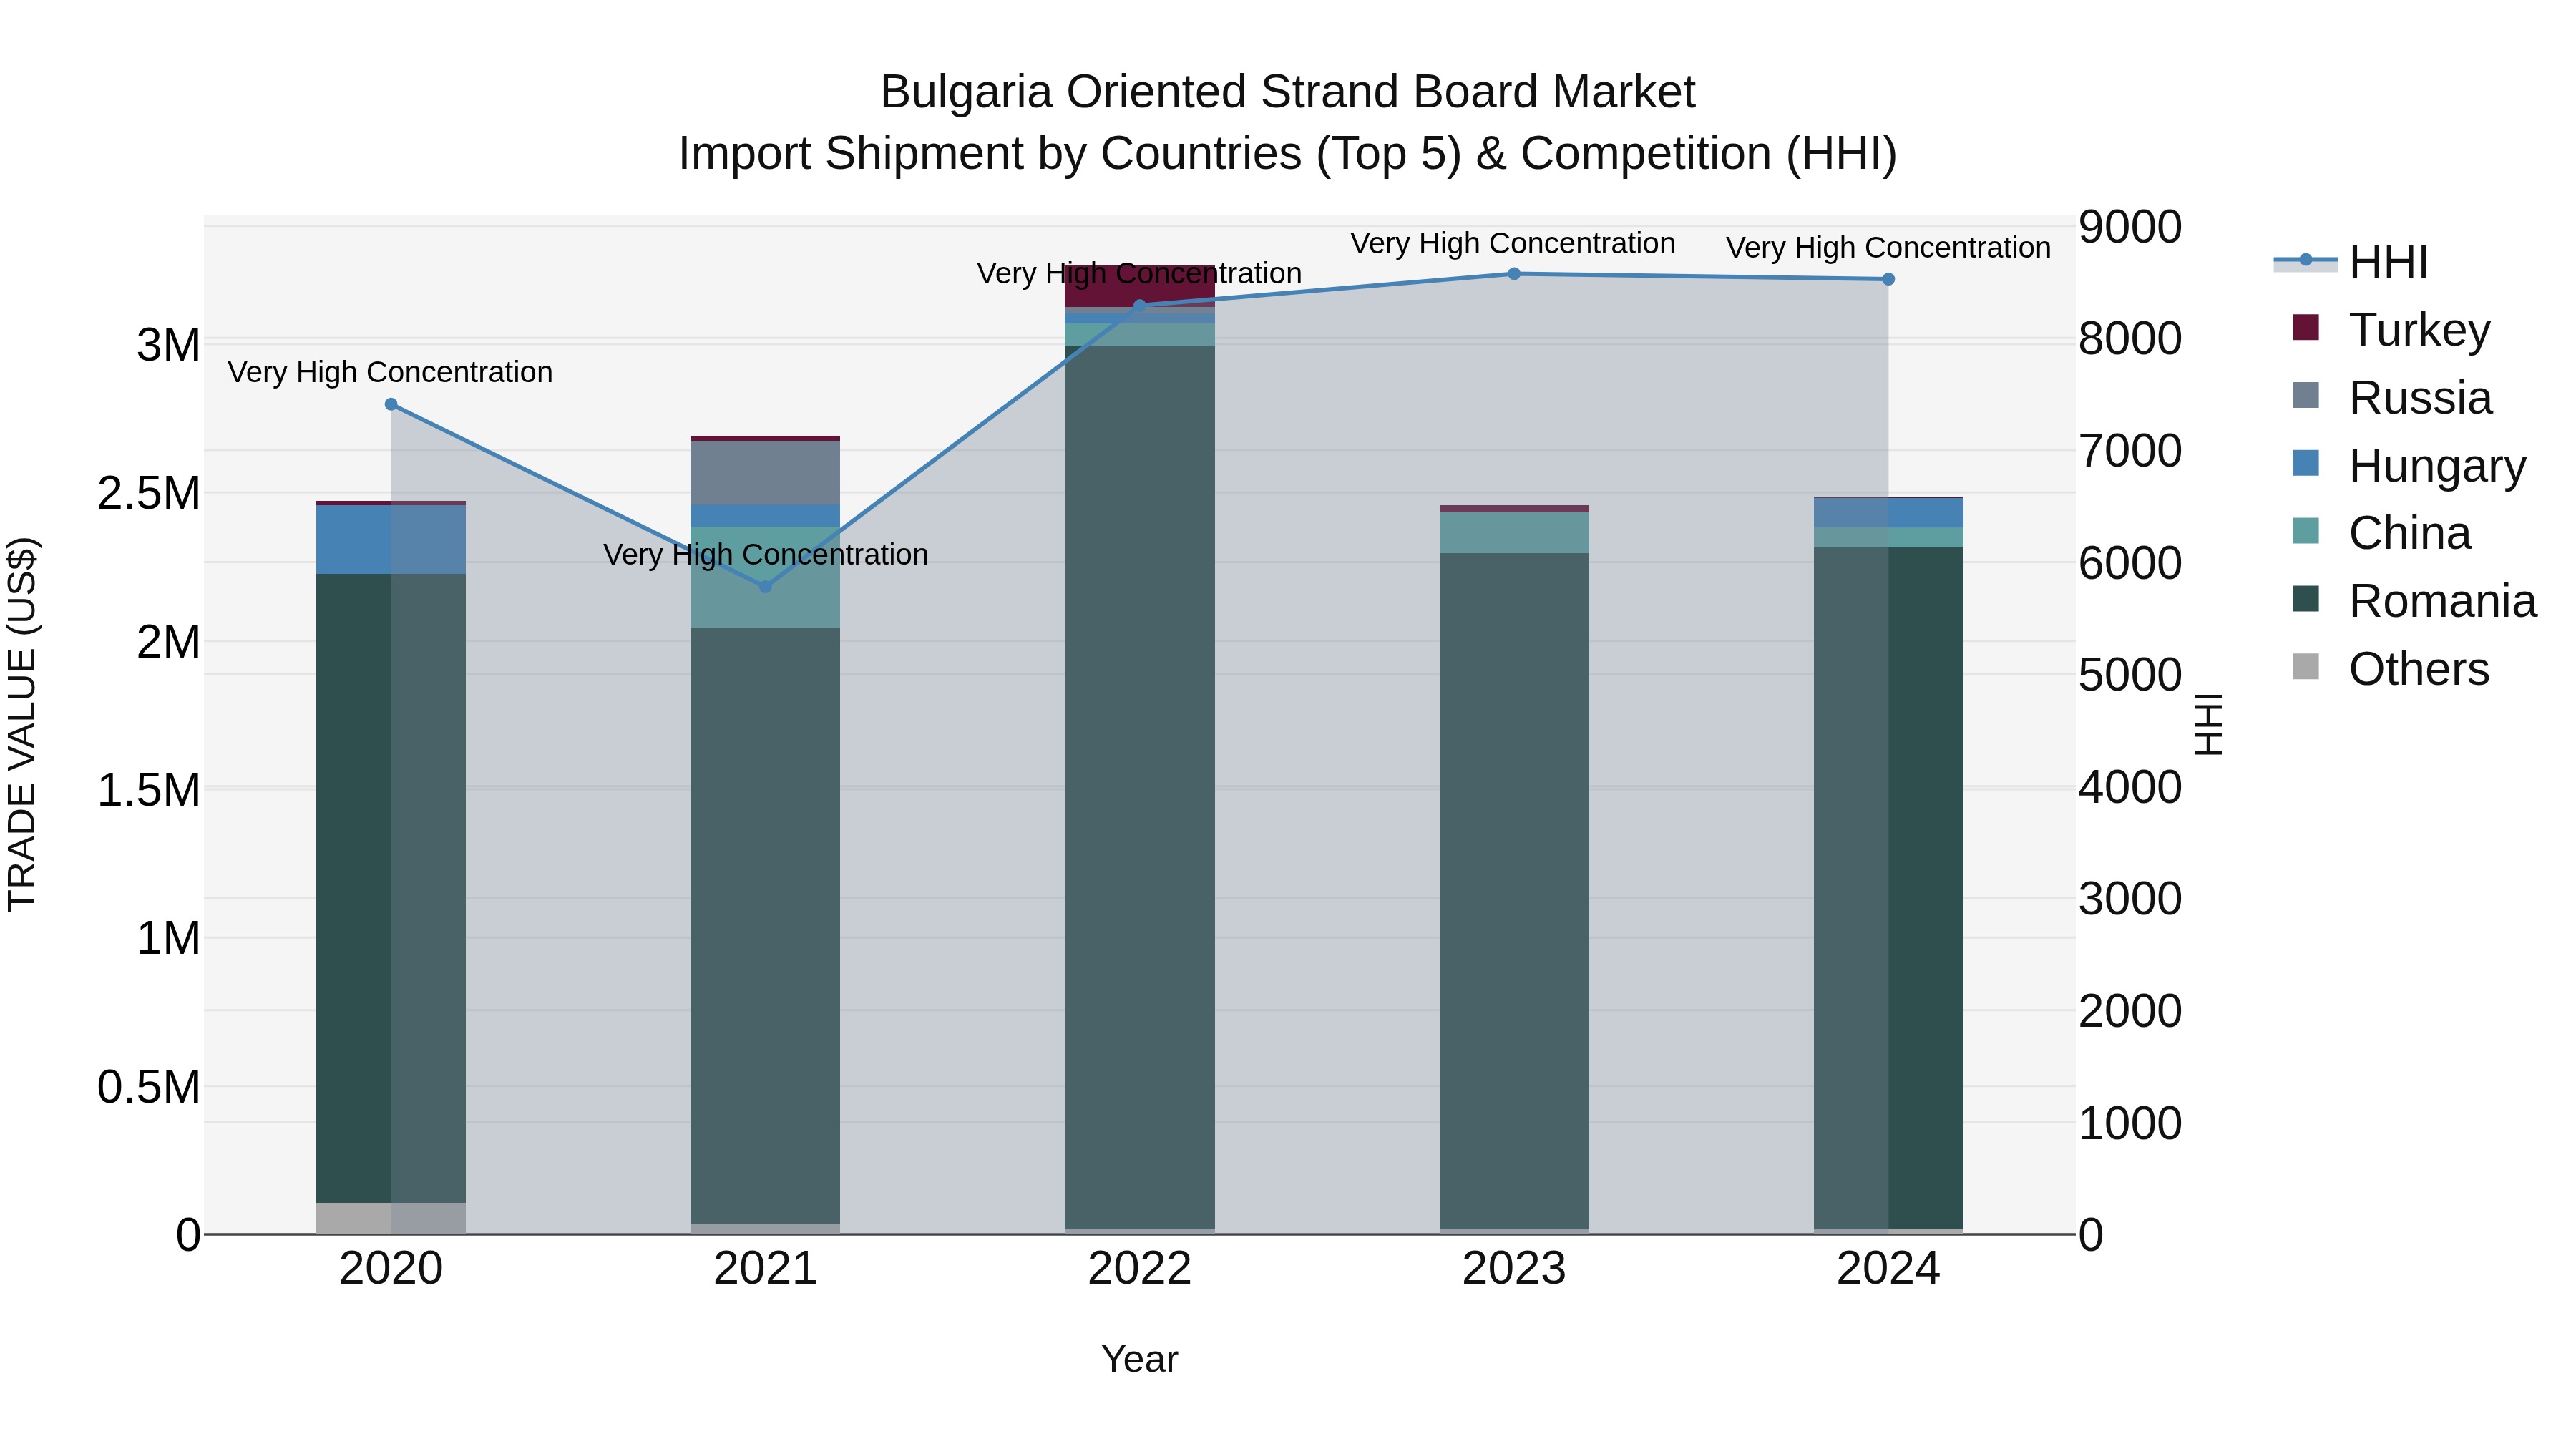Toggle Romania series via legend label

pyautogui.click(x=2443, y=601)
